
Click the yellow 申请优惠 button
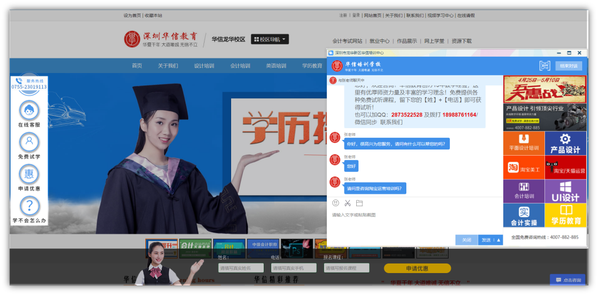pyautogui.click(x=417, y=269)
